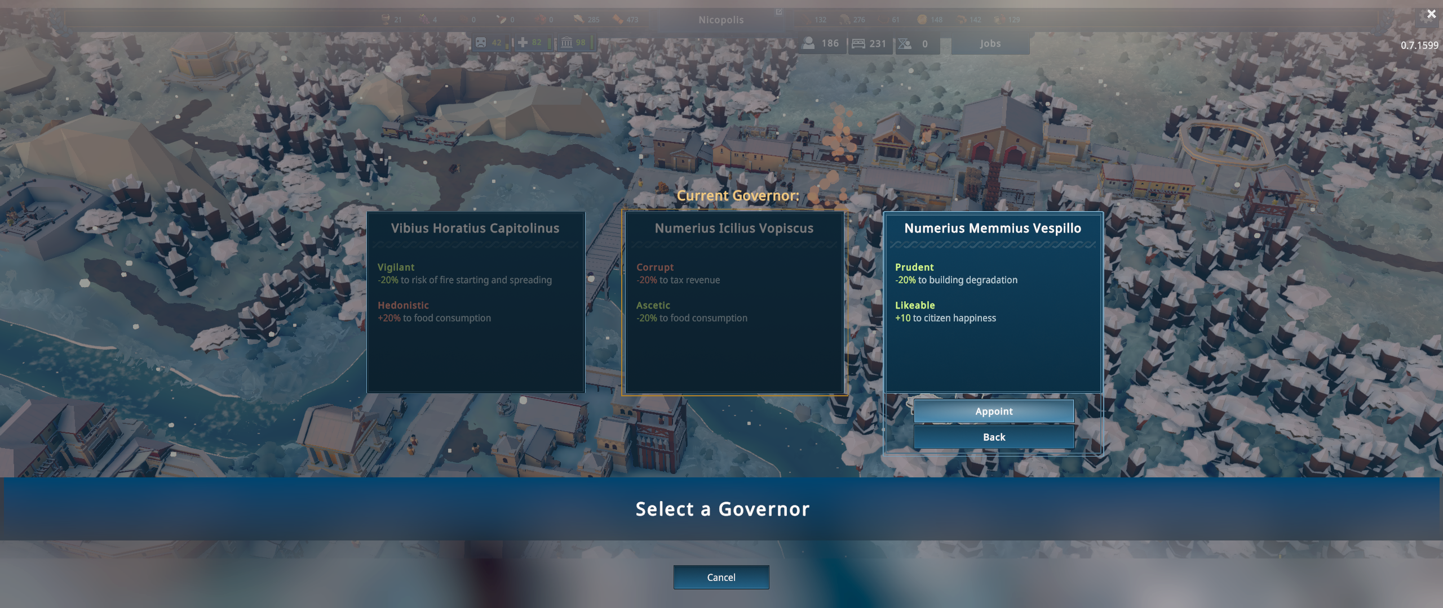Click '-20% to tax revenue' text

pyautogui.click(x=678, y=280)
